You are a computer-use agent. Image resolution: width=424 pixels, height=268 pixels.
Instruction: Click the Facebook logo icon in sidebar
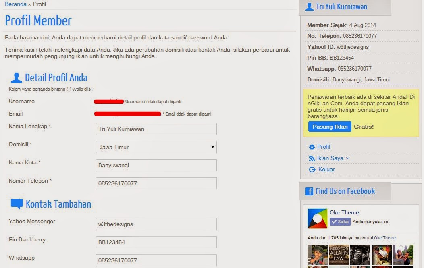pos(309,191)
